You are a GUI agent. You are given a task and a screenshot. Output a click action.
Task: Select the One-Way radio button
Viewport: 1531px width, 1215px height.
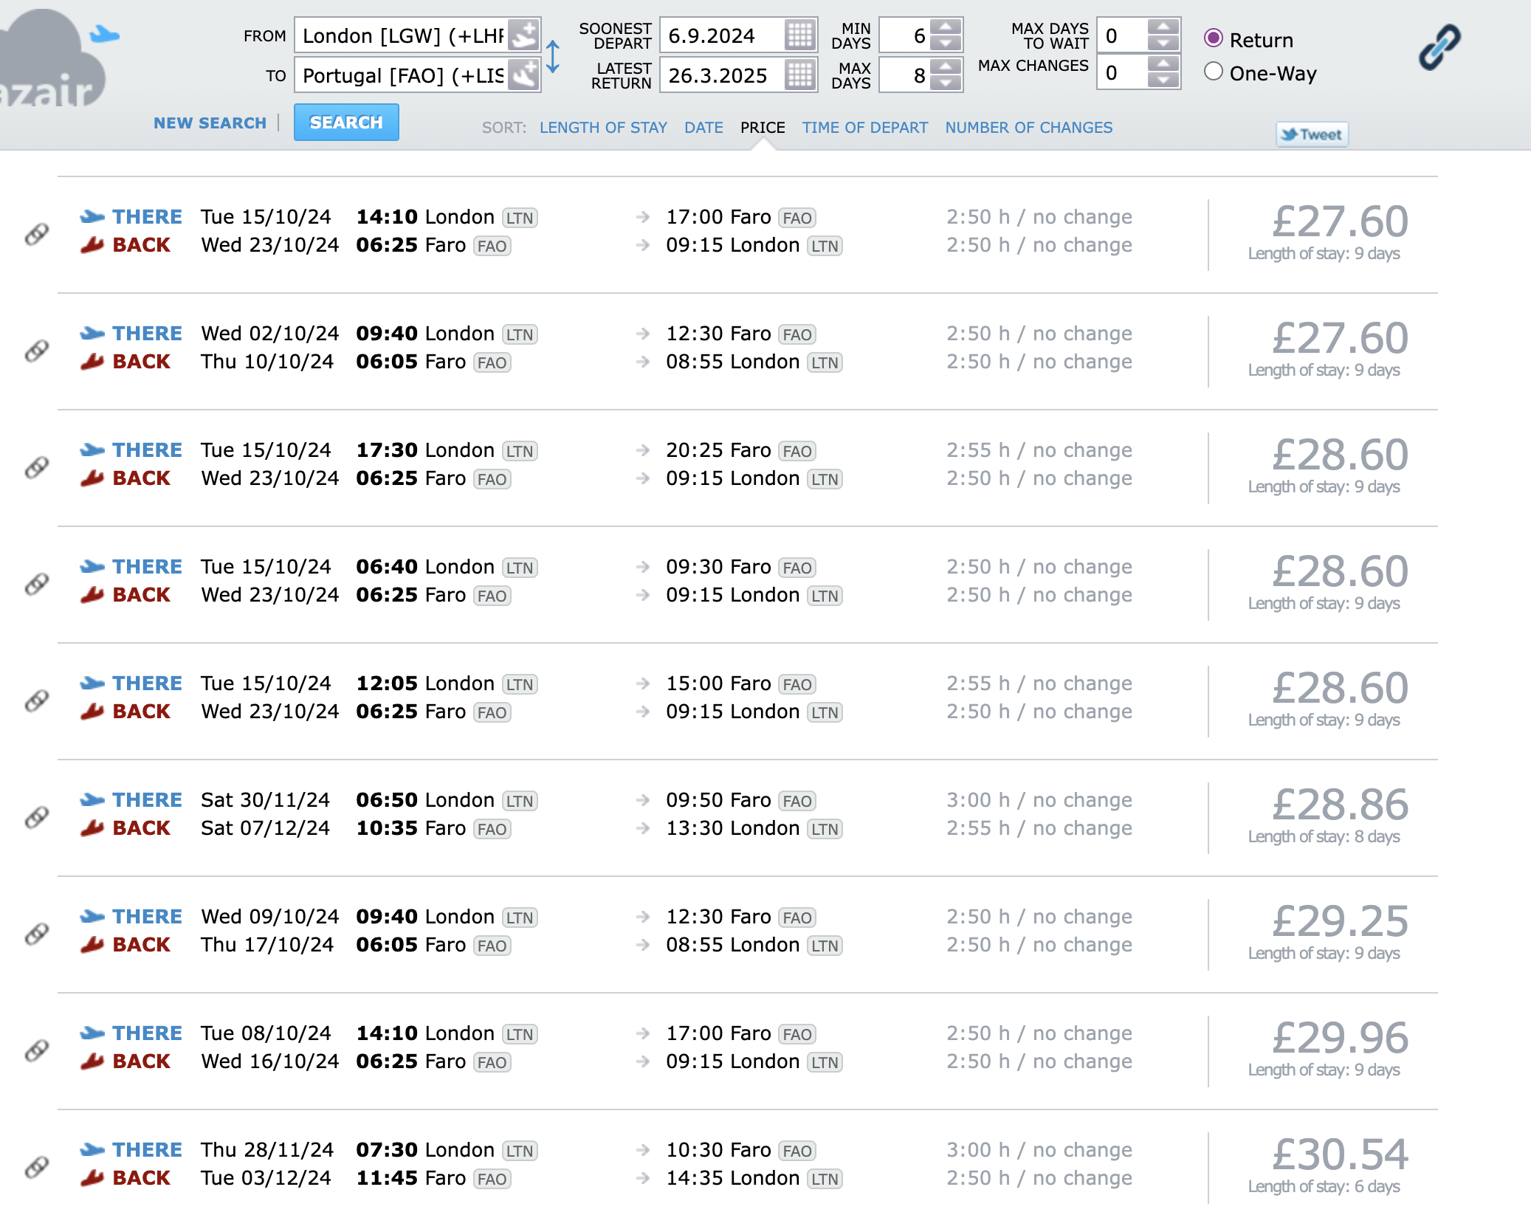(1214, 72)
